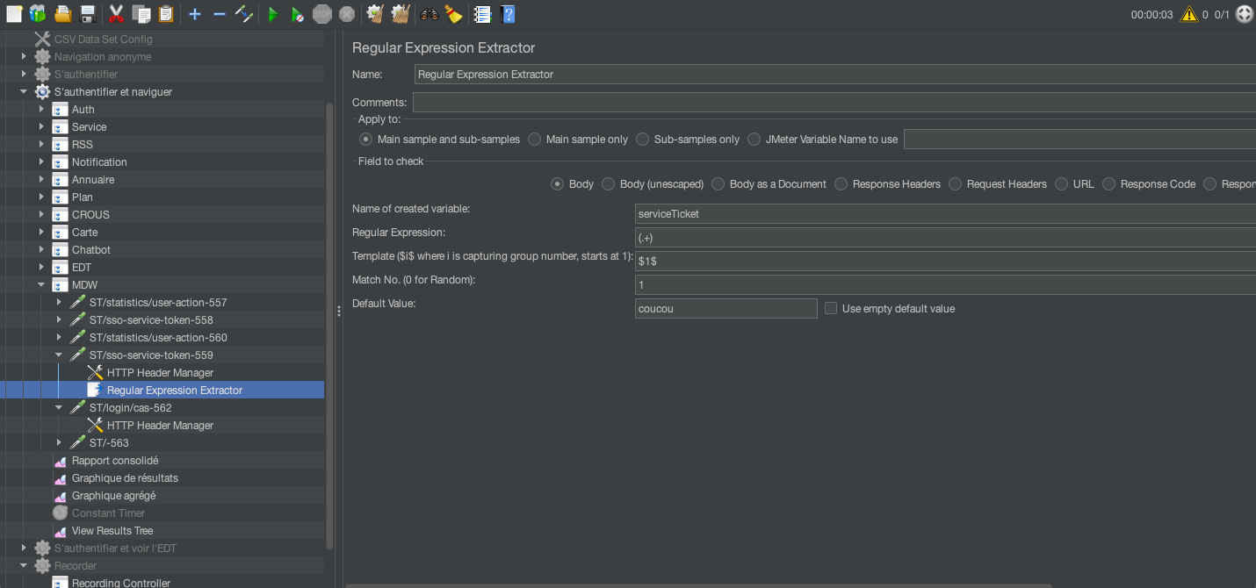The height and width of the screenshot is (588, 1256).
Task: Expand ST/statistics/user-action-557 sampler
Action: tap(59, 303)
